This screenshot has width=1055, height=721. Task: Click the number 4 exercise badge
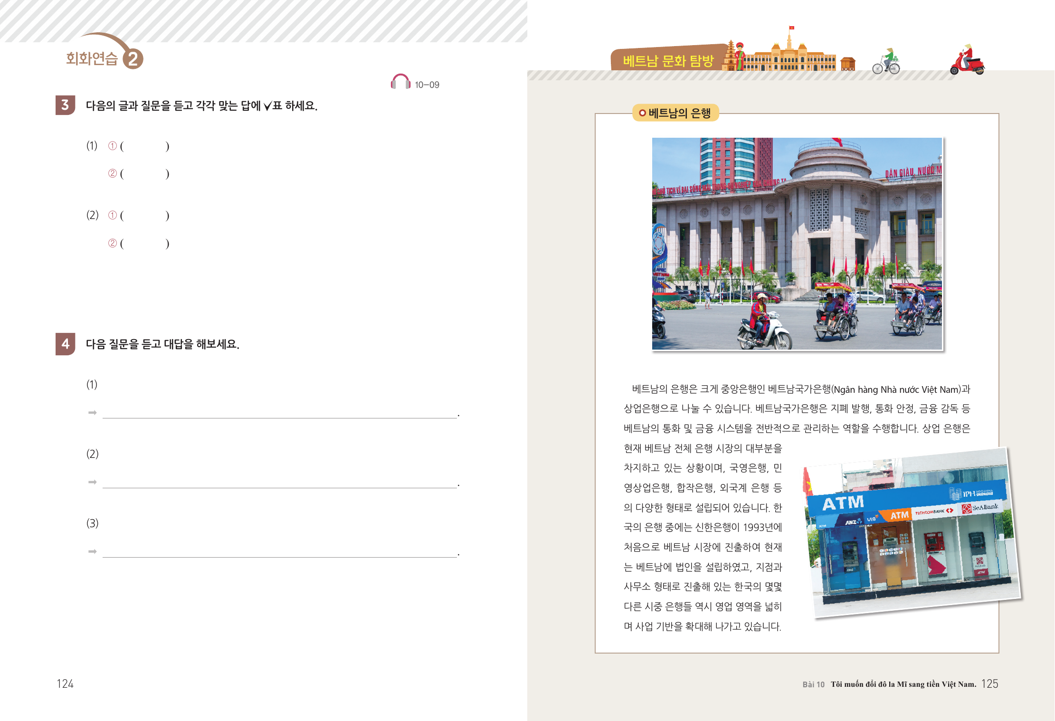(x=65, y=344)
